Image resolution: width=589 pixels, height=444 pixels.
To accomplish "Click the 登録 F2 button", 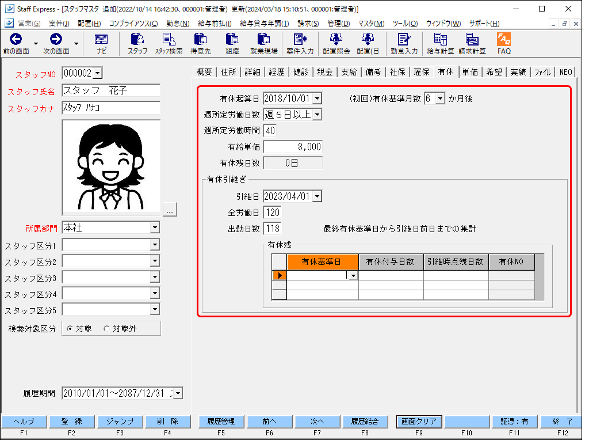I will [72, 422].
